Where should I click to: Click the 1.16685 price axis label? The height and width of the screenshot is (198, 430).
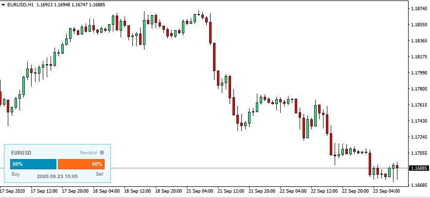click(x=418, y=185)
